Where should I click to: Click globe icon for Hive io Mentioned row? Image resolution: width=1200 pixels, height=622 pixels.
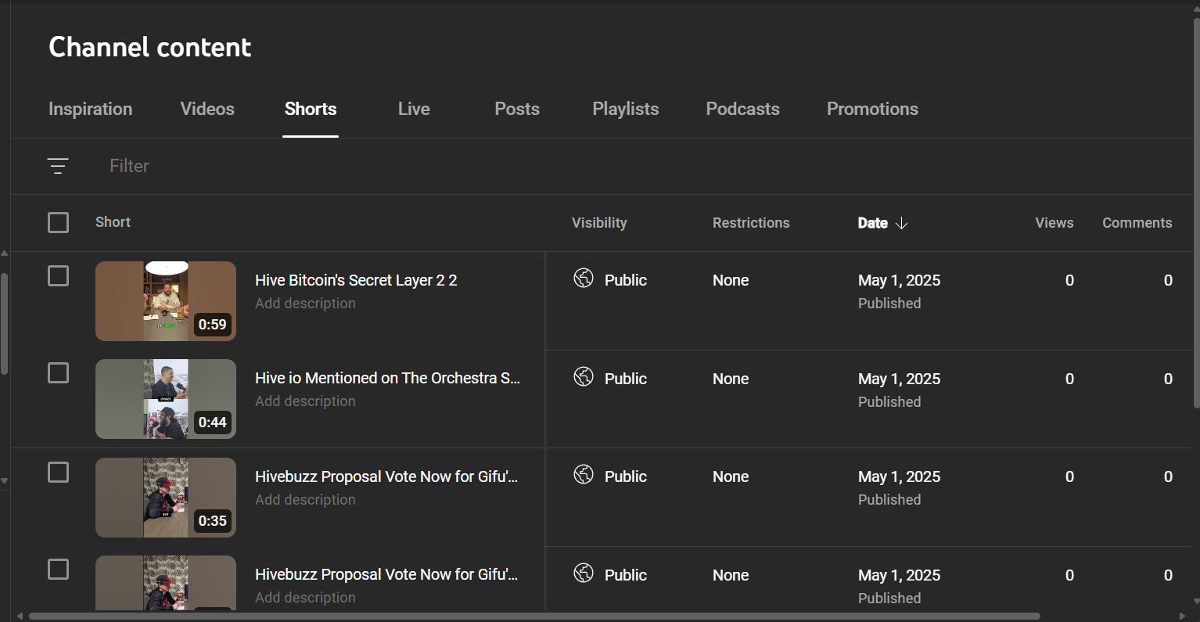point(584,376)
